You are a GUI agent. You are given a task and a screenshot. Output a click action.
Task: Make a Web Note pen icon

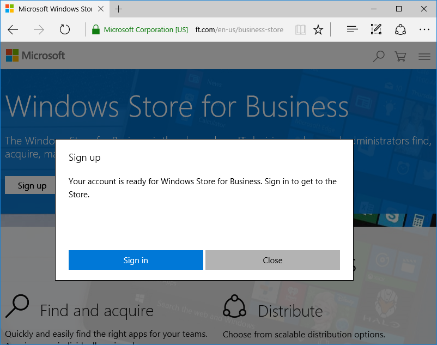click(377, 30)
